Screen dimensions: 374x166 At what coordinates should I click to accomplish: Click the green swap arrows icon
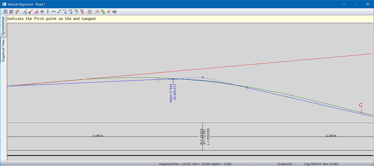[103, 12]
